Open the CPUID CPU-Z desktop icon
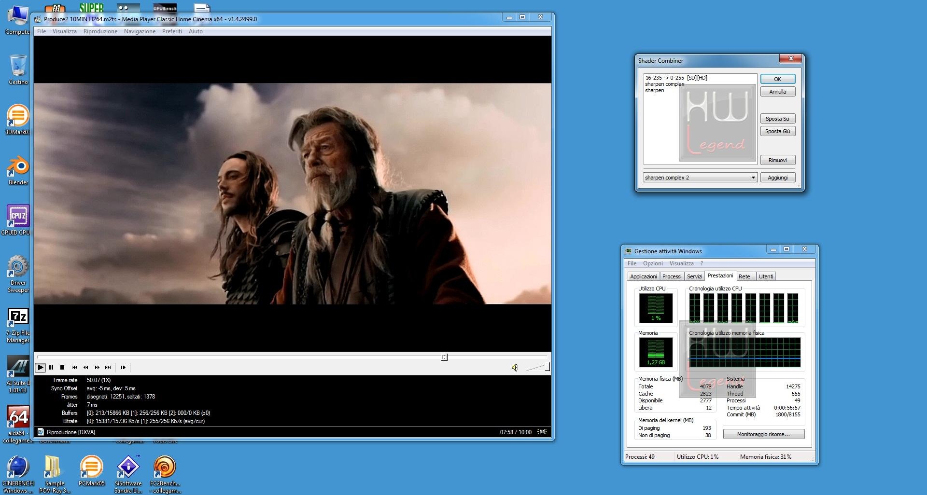 point(18,220)
